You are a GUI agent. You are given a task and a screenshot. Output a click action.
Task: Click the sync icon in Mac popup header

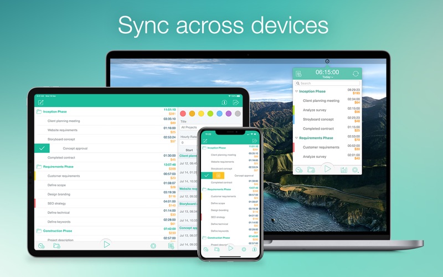tap(356, 74)
